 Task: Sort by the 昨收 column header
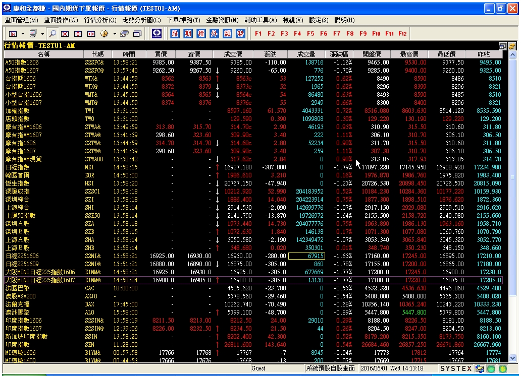pyautogui.click(x=484, y=54)
